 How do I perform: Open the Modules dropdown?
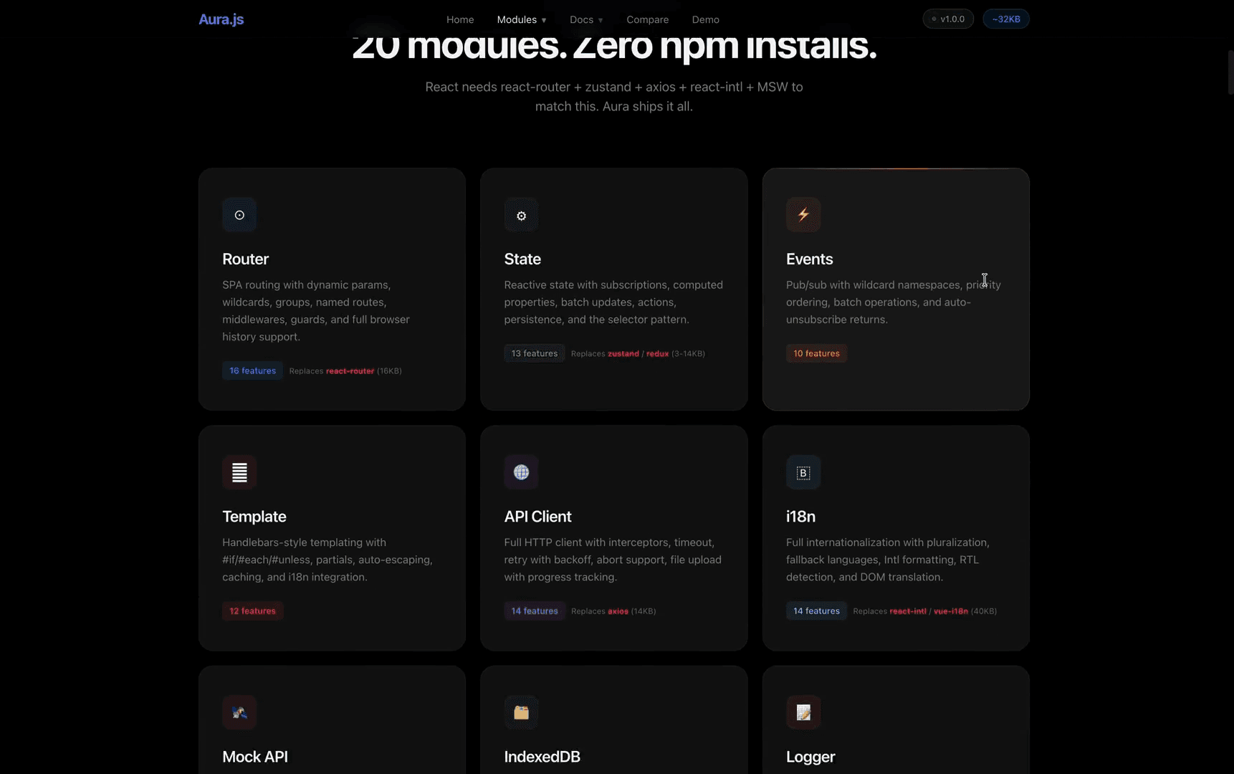(x=520, y=19)
